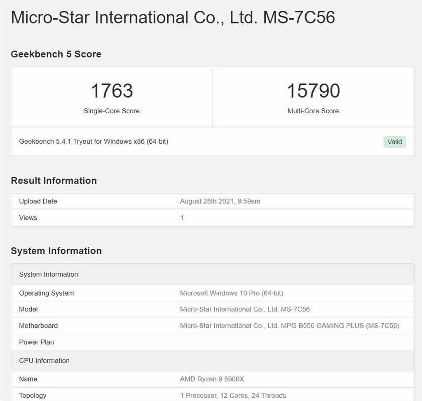Click the green Valid badge
This screenshot has height=401, width=422.
coord(394,142)
